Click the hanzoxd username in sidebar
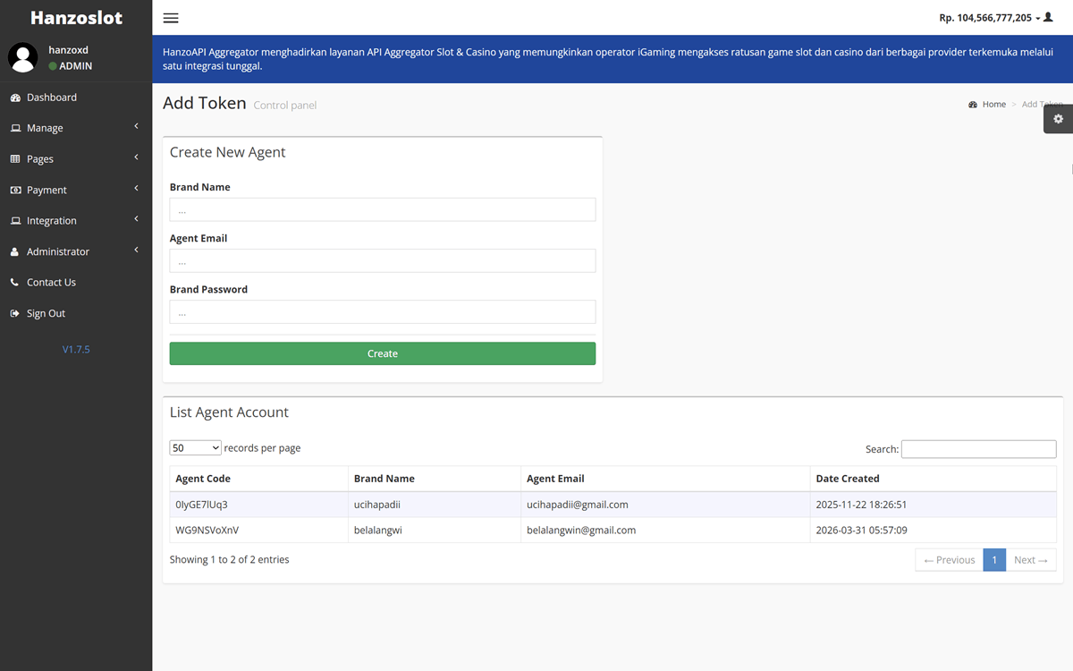Screen dimensions: 1073x671 pyautogui.click(x=68, y=50)
